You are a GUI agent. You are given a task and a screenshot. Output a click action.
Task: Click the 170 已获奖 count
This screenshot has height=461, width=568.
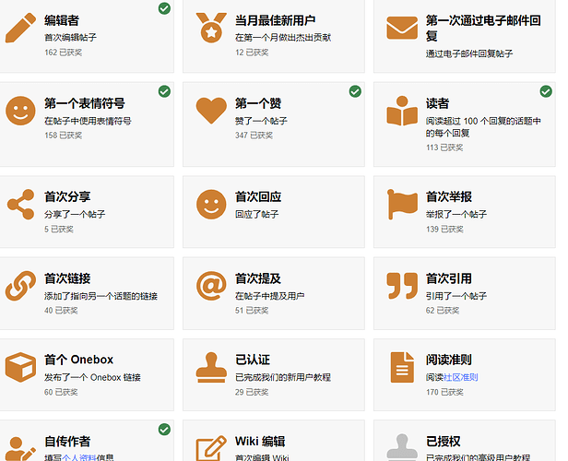click(x=444, y=392)
